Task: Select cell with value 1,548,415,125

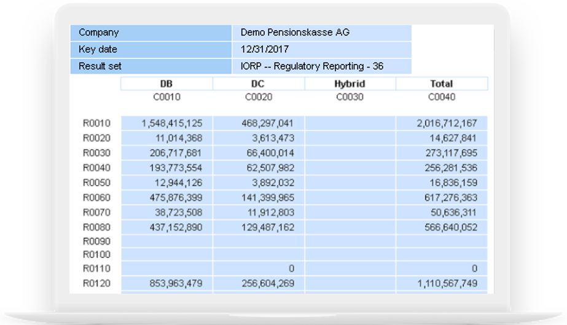Action: (167, 123)
